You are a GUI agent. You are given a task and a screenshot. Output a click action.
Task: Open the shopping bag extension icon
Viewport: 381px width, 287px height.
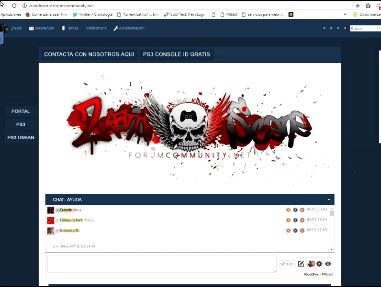tap(368, 6)
